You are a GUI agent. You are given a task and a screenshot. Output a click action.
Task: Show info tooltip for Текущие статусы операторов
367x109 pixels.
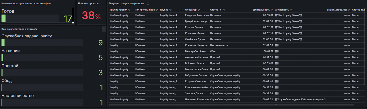click(x=148, y=4)
